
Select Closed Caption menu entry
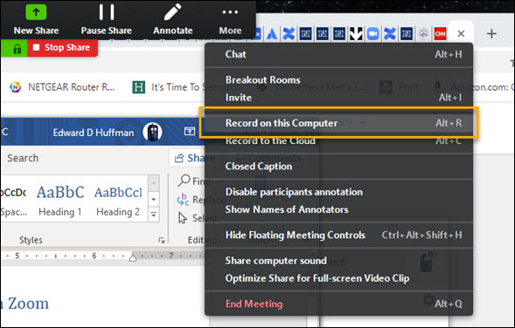[x=338, y=167]
